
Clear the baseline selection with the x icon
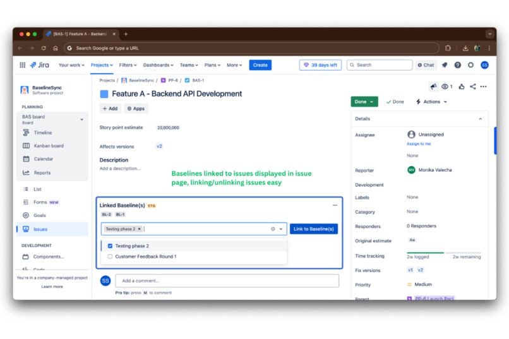click(x=273, y=229)
